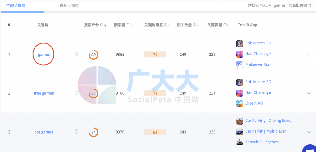The height and width of the screenshot is (152, 316).
Task: Sort by 搜索量 column arrow
Action: coord(131,25)
